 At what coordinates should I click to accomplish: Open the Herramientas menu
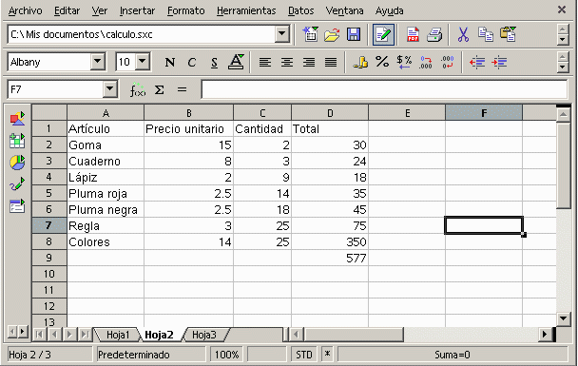point(246,10)
